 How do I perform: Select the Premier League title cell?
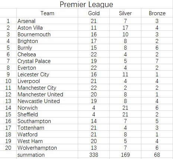pyautogui.click(x=86, y=4)
